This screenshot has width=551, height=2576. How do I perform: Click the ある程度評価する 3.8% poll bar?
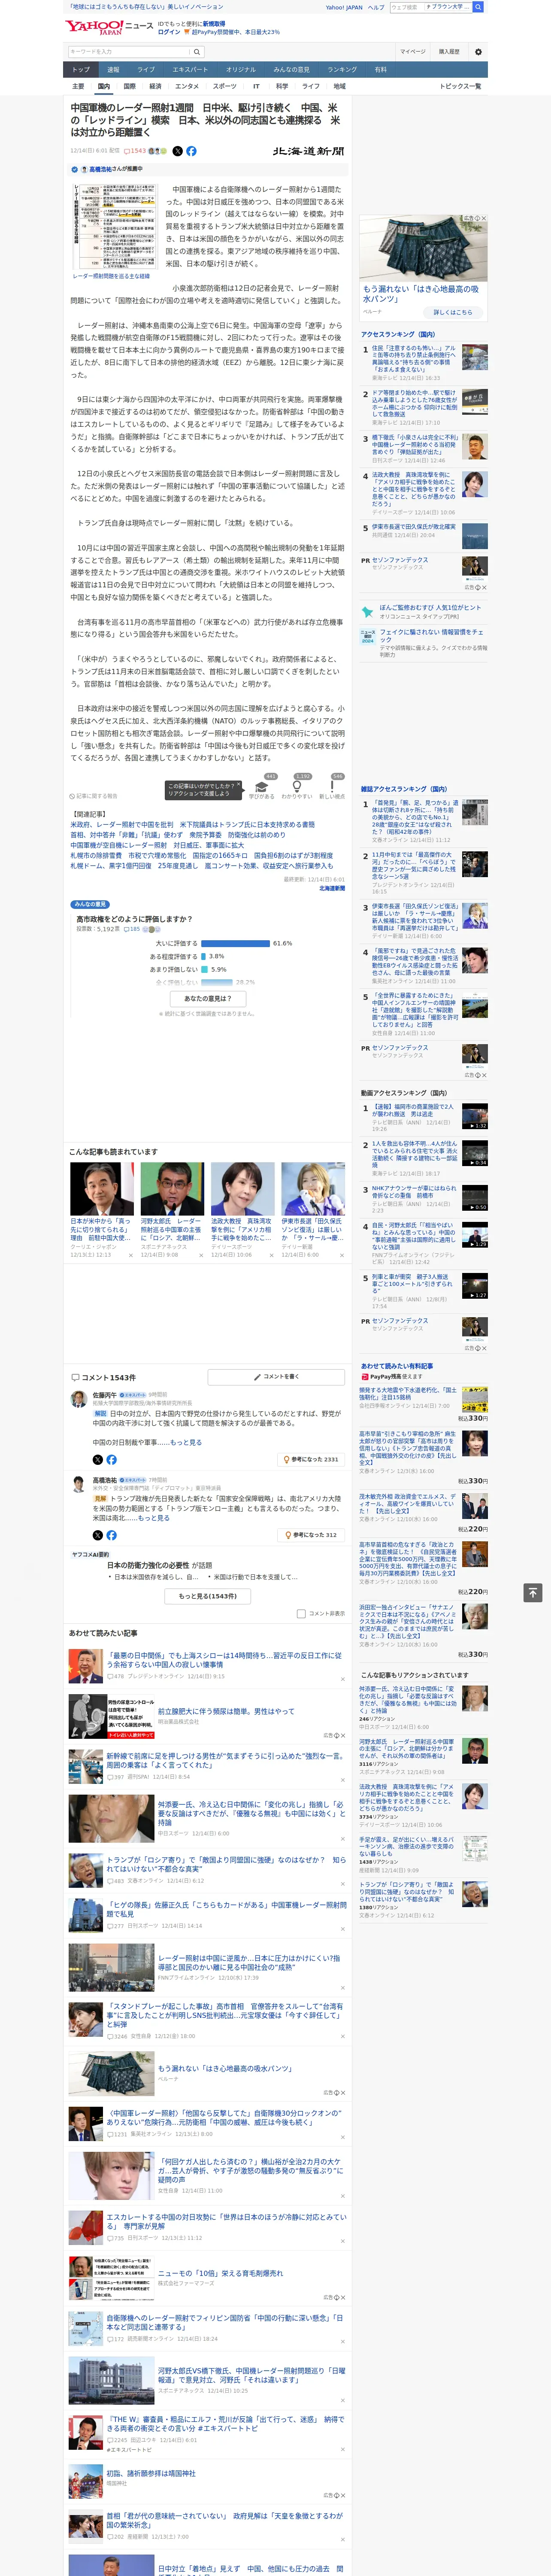(203, 956)
